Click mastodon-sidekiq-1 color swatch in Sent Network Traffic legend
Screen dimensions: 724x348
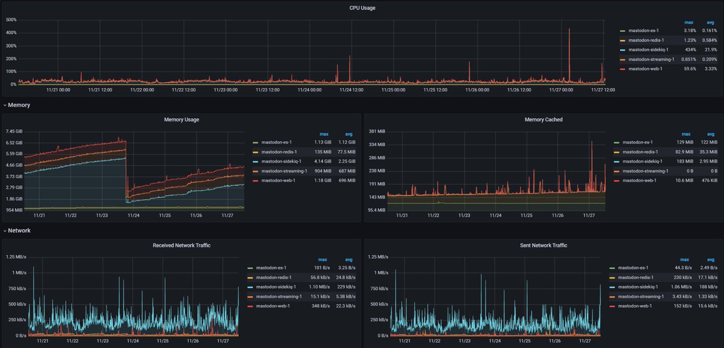pos(612,286)
